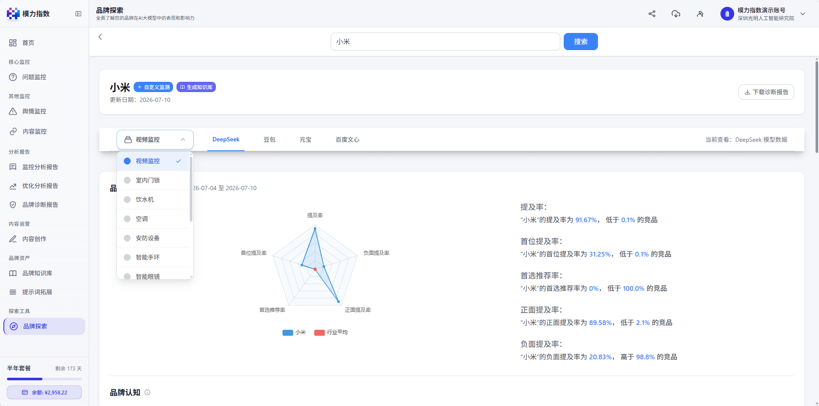Screen dimensions: 819x406
Task: Go back with the left arrow icon
Action: point(100,37)
